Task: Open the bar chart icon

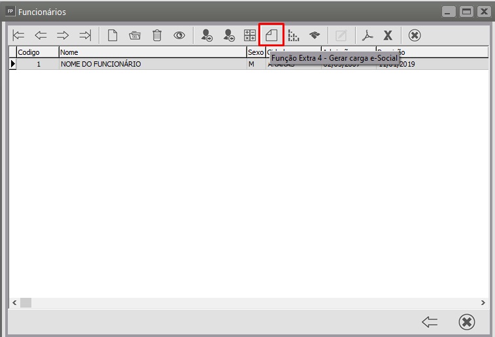Action: [294, 35]
